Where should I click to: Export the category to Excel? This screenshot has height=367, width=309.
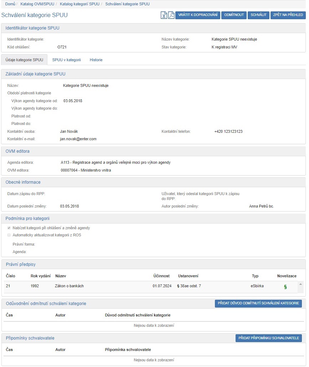point(164,15)
